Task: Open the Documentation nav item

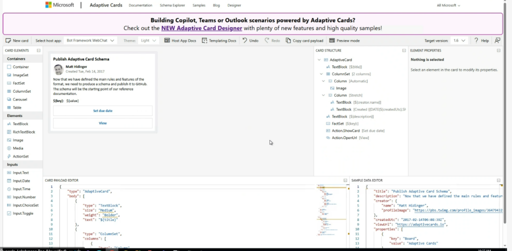Action: click(x=140, y=5)
